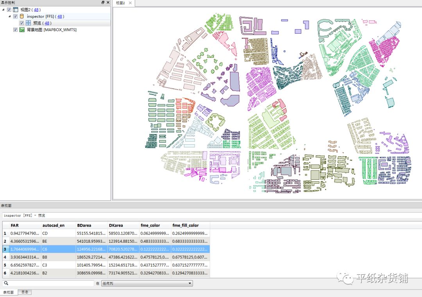Select the 表视图 bottom tab
This screenshot has height=297, width=422.
(x=9, y=292)
